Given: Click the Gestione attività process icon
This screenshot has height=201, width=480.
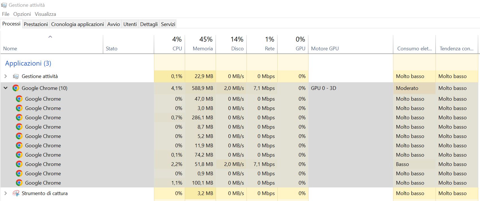Looking at the screenshot, I should click(16, 76).
